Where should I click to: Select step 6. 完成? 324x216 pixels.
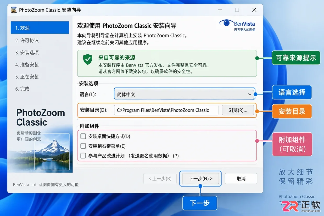tap(22, 89)
